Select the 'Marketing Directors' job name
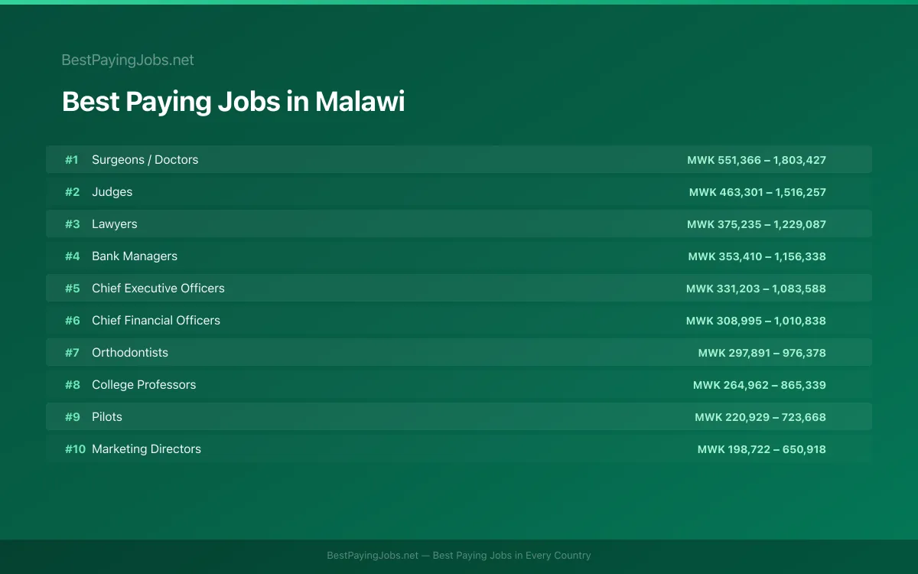This screenshot has width=918, height=574. click(147, 449)
